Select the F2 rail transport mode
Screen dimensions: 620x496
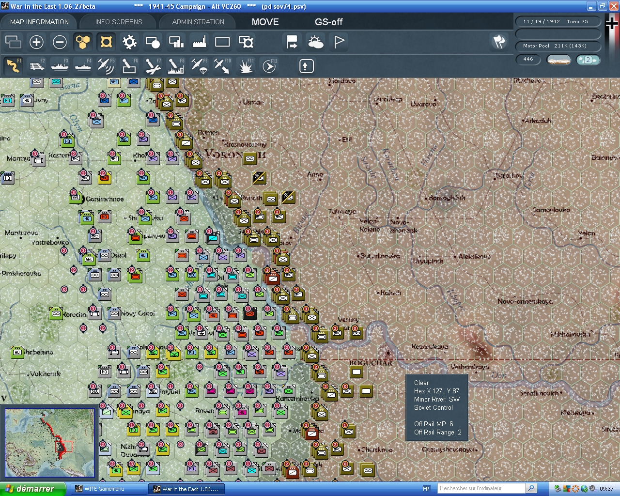37,65
